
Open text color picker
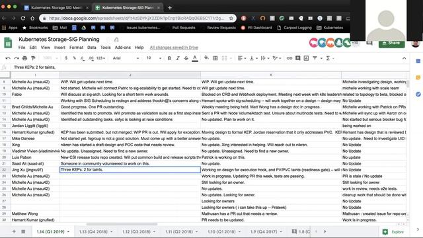coord(195,58)
